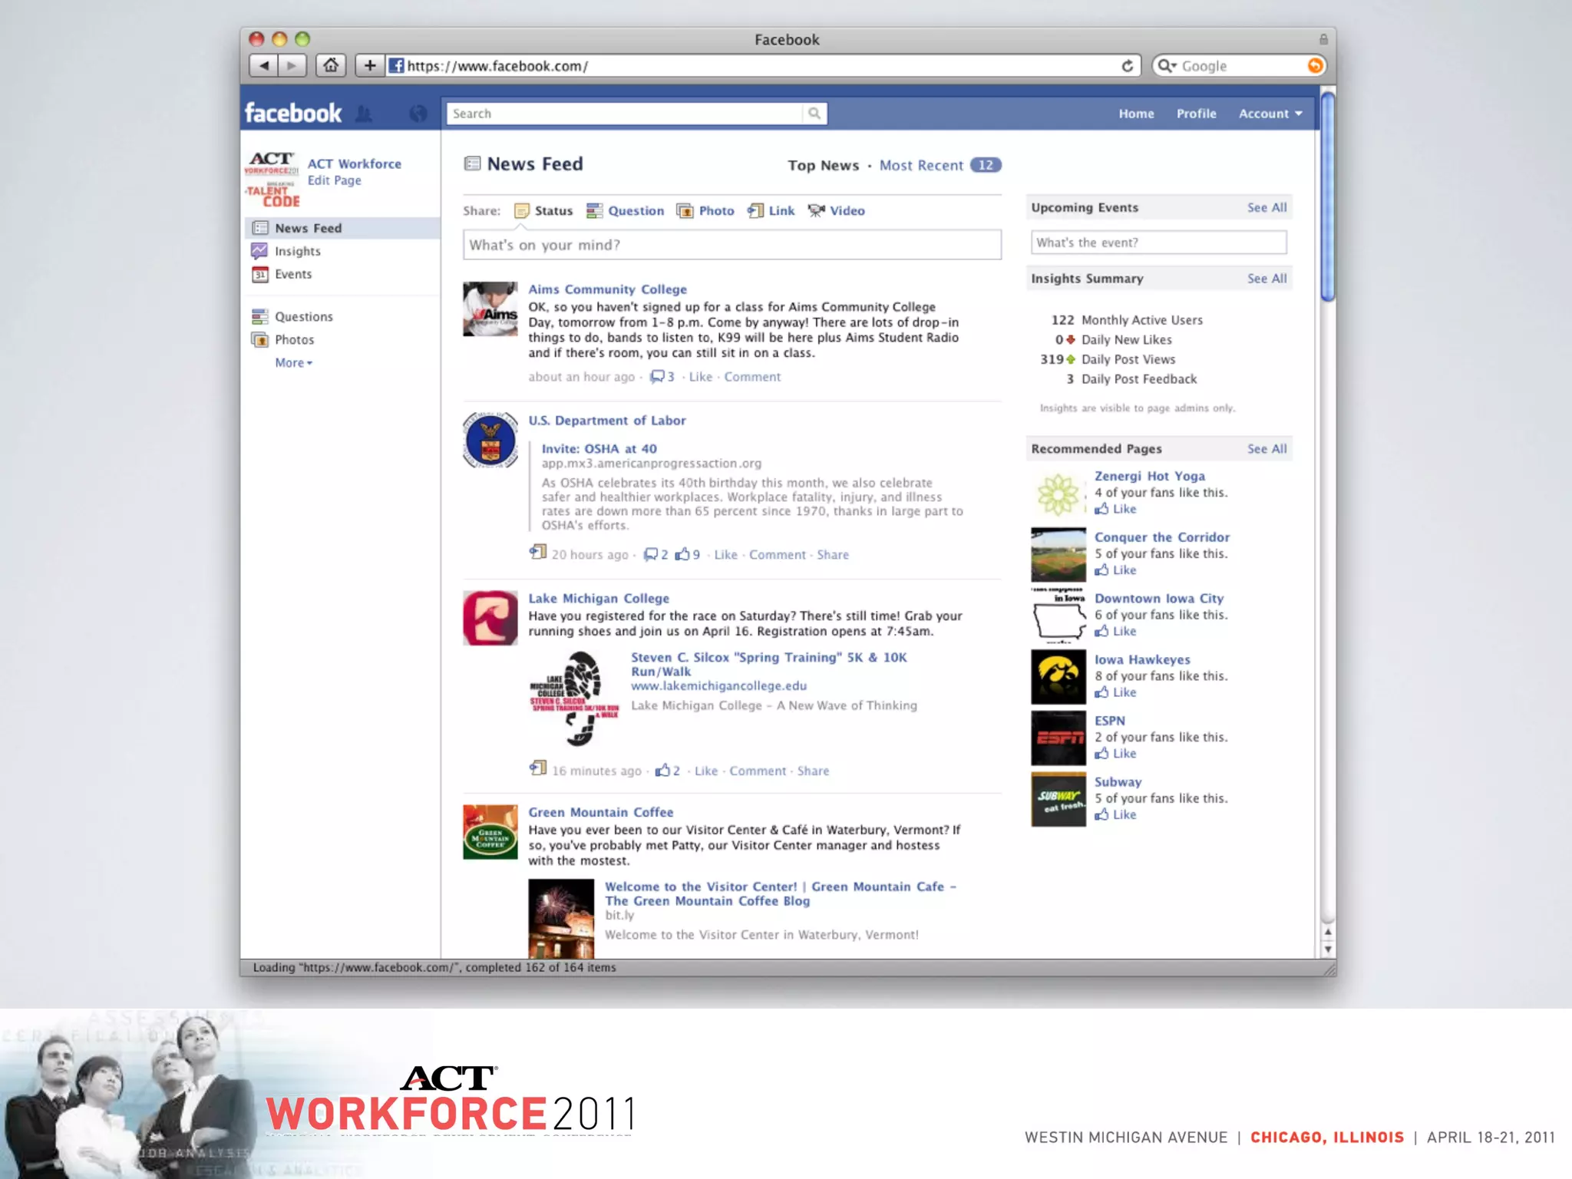Comment on the Aims Community College post

[752, 377]
